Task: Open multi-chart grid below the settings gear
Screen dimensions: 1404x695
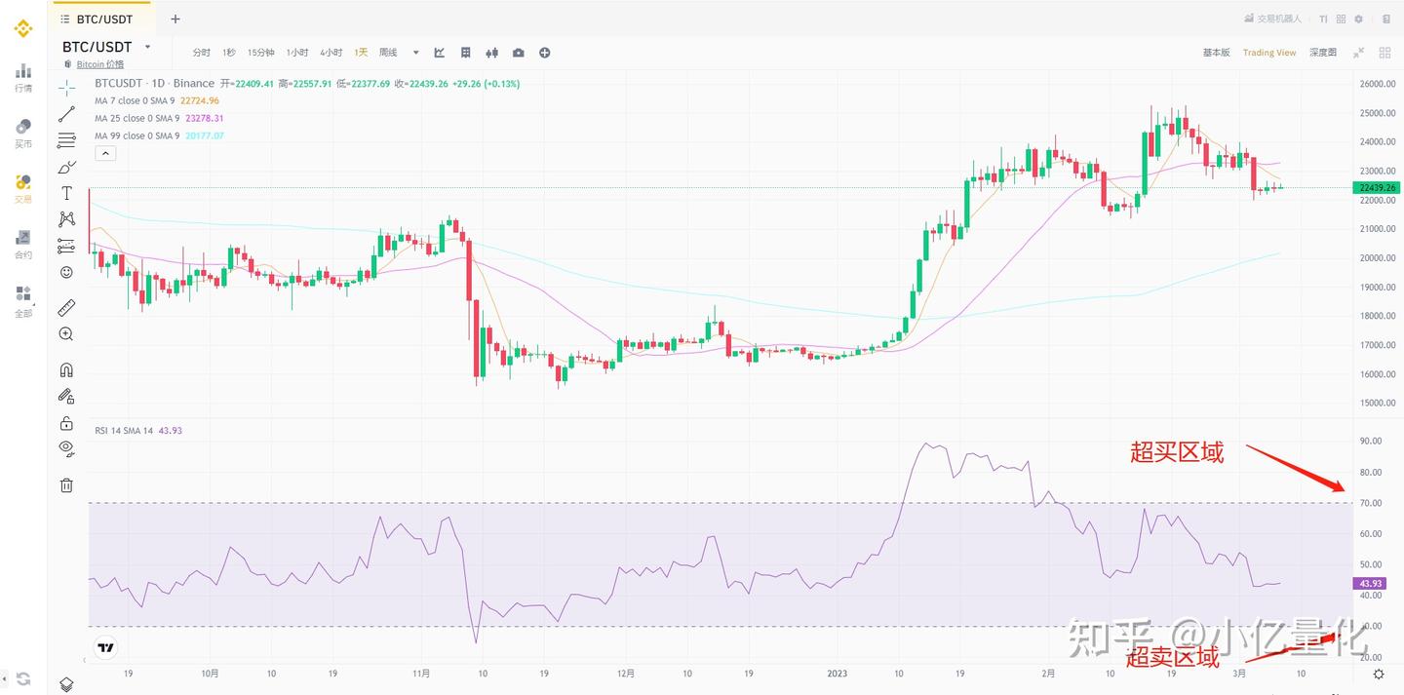Action: click(x=1384, y=53)
